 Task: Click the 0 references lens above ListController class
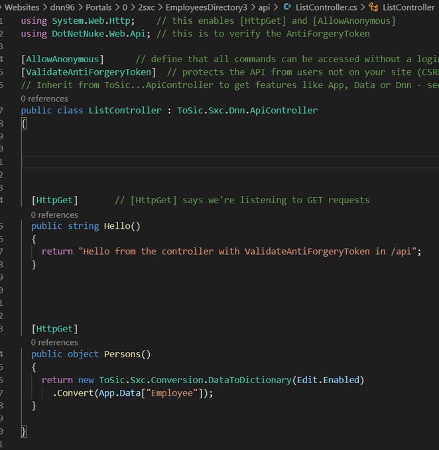44,99
